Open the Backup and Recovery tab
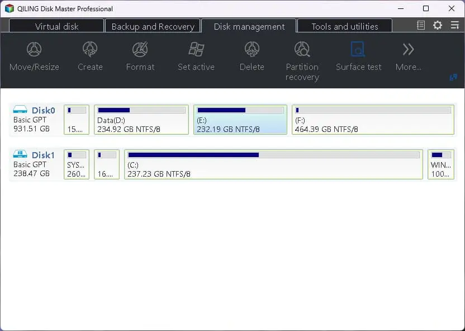 coord(153,26)
